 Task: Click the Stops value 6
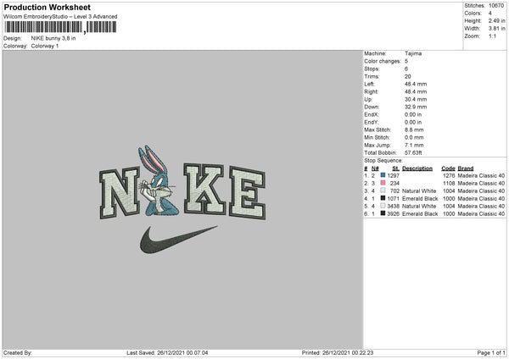point(406,69)
